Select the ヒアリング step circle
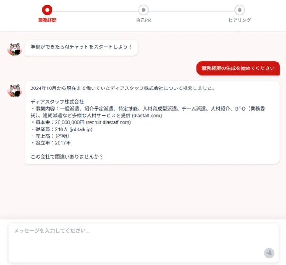 pos(239,10)
